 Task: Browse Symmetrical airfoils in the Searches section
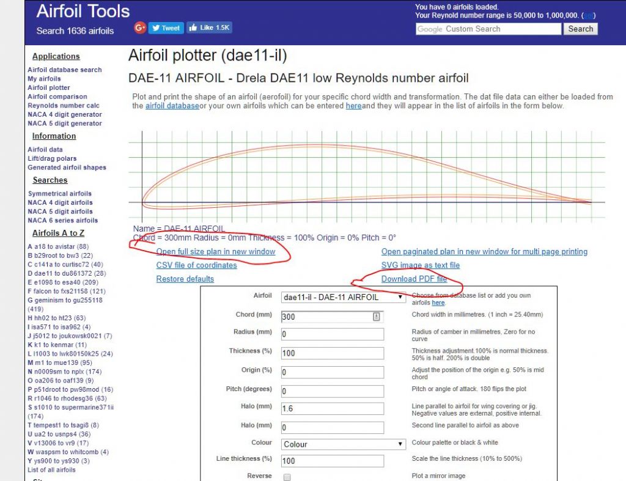coord(60,193)
